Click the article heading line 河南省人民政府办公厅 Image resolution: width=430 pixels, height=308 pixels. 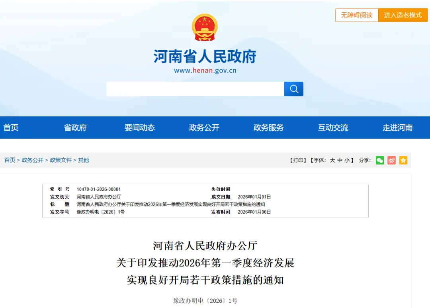(x=205, y=245)
